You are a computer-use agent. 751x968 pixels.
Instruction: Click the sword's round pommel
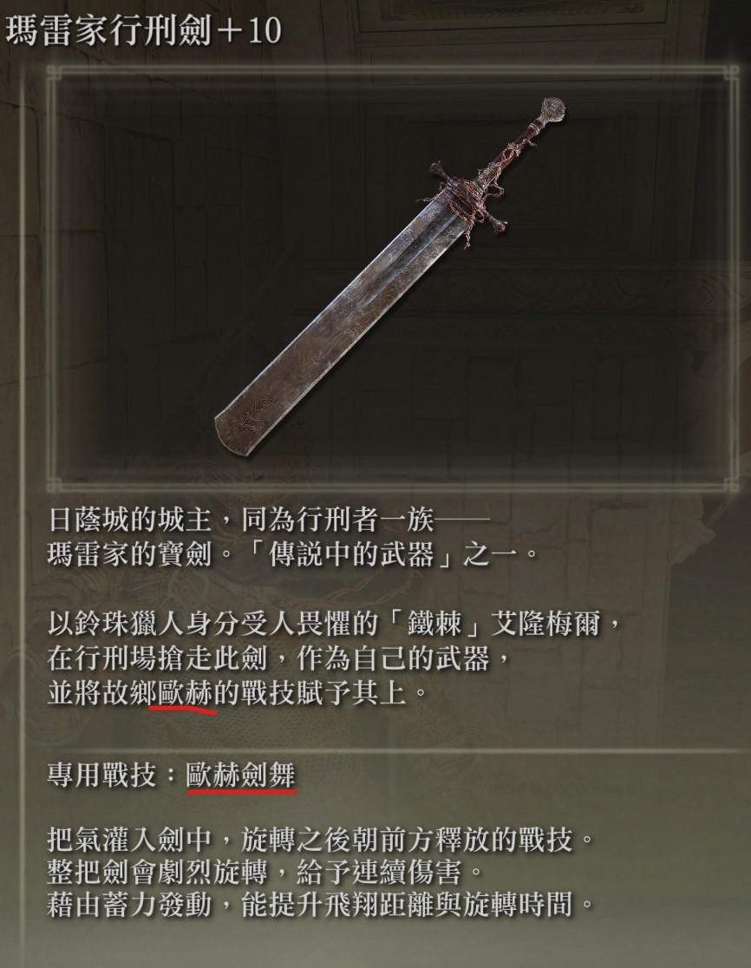(552, 110)
